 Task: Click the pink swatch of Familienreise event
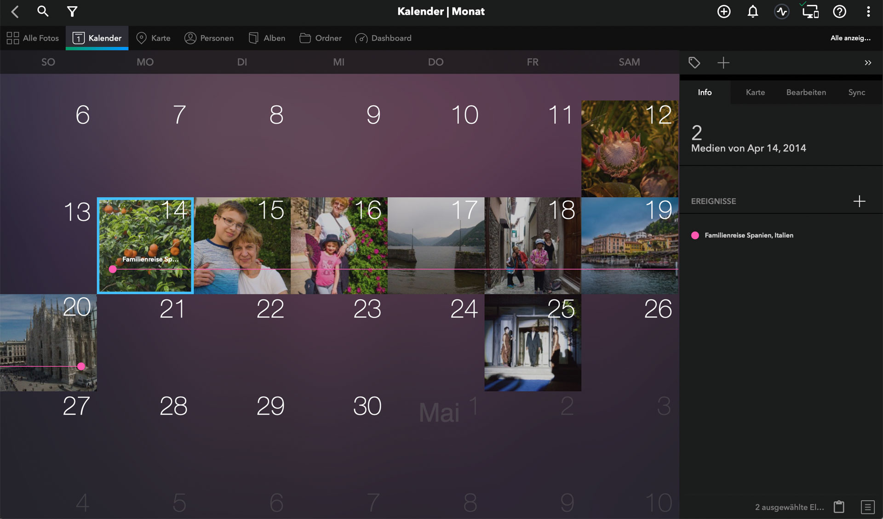pos(695,235)
